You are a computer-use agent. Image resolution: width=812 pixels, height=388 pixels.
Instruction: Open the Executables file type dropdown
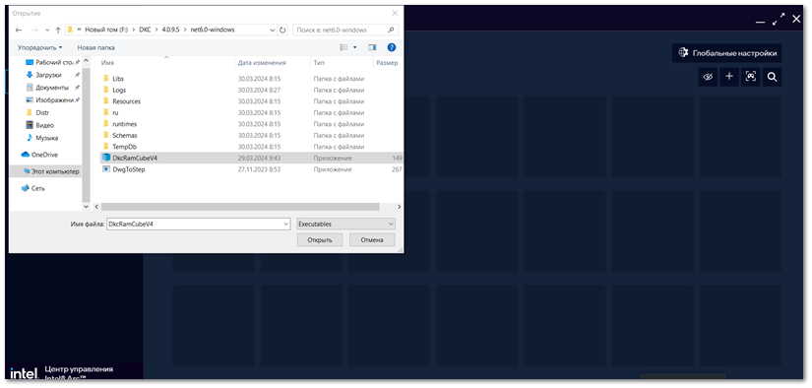tap(345, 225)
